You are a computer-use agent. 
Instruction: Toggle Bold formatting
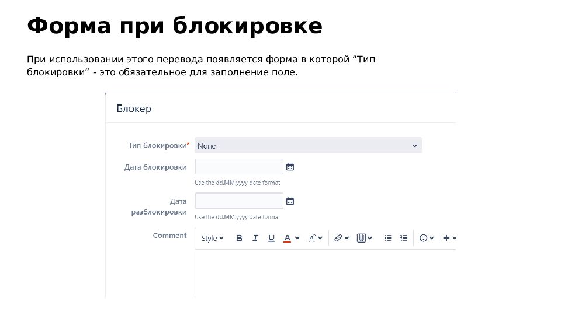tap(239, 238)
